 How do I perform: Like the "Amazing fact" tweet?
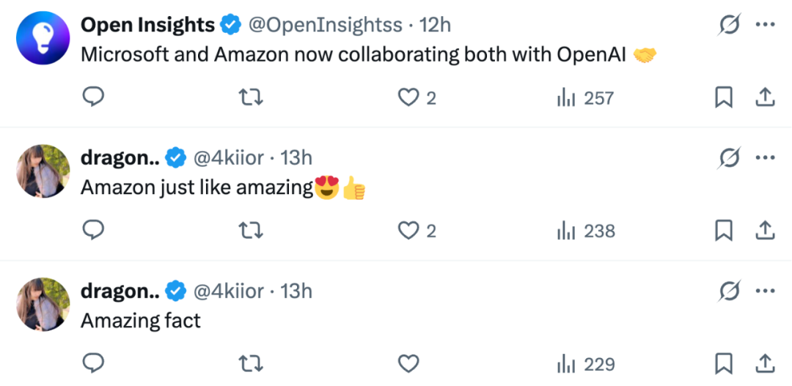click(408, 364)
